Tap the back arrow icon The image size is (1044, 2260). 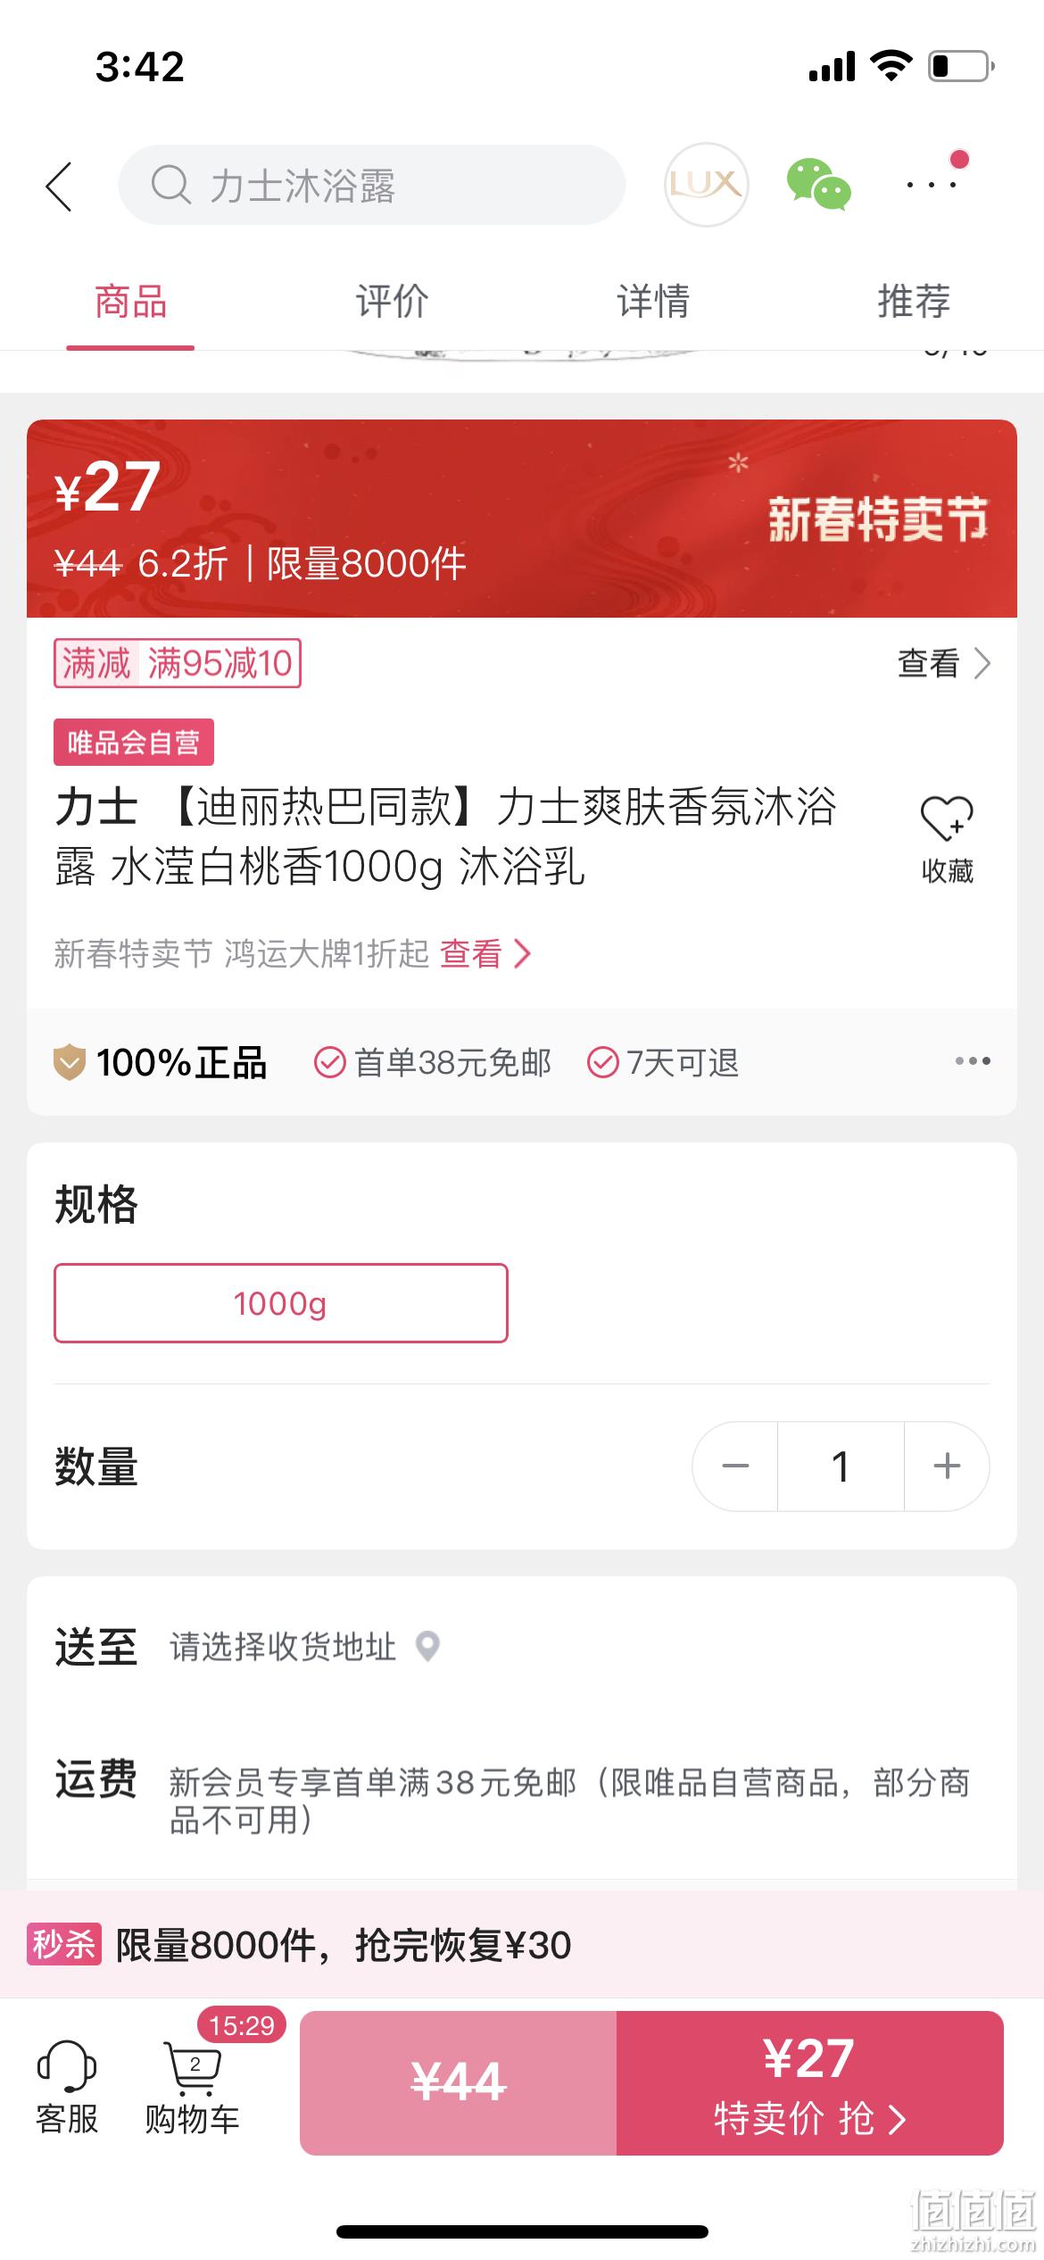click(x=59, y=187)
